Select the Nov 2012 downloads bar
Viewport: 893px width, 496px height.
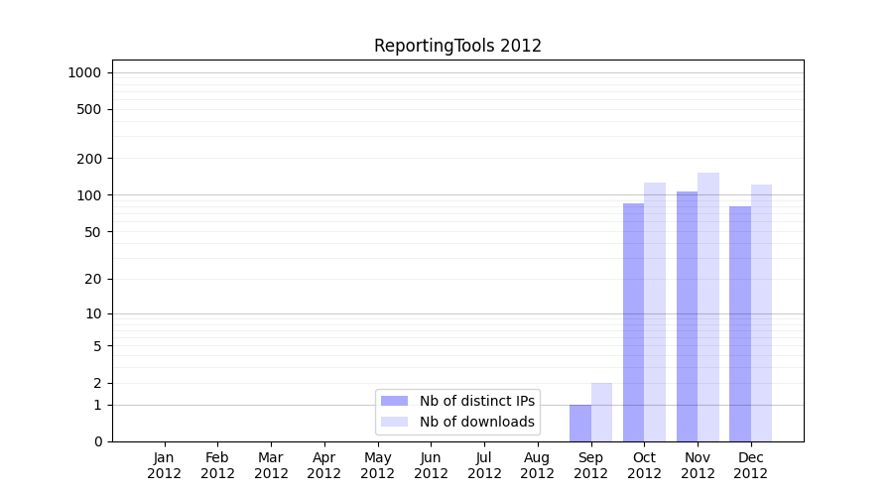[x=708, y=307]
